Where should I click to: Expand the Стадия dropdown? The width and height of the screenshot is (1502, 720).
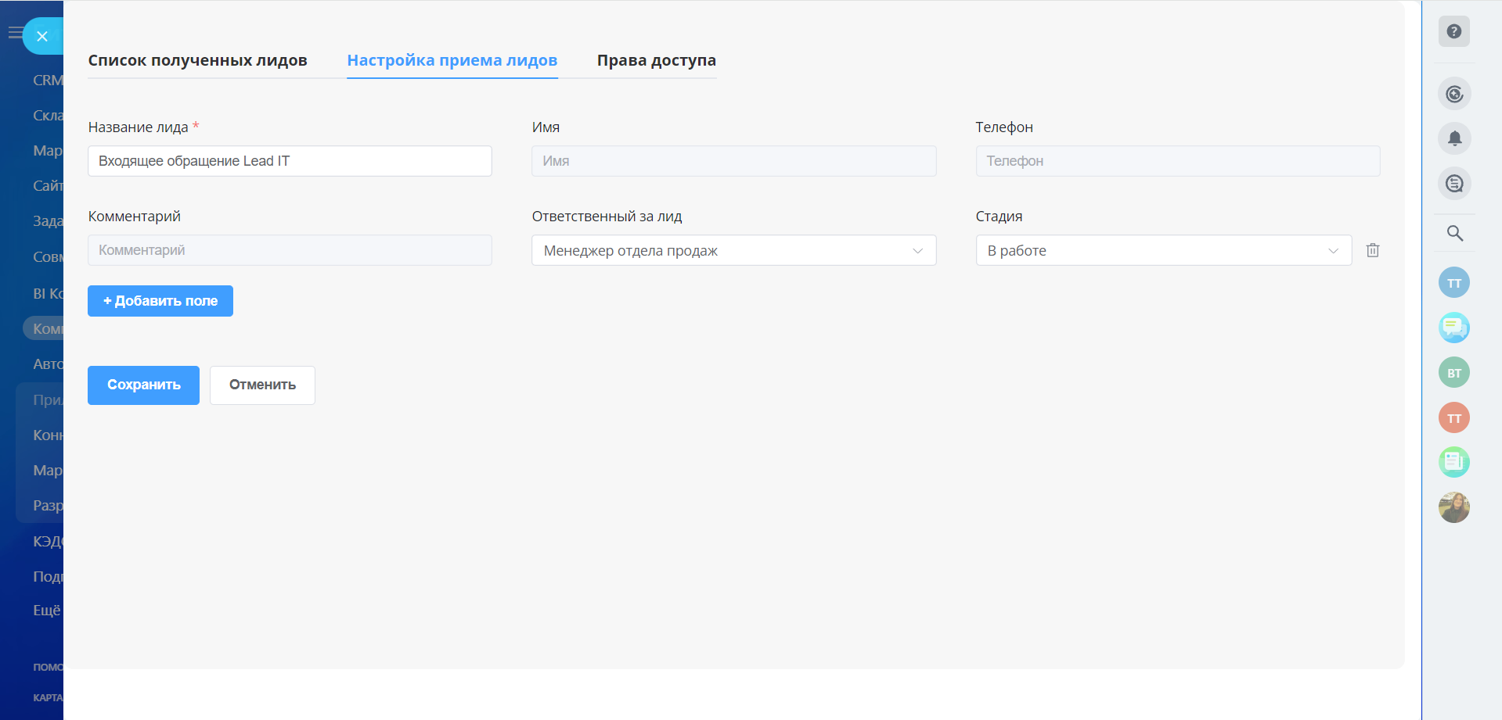tap(1163, 250)
